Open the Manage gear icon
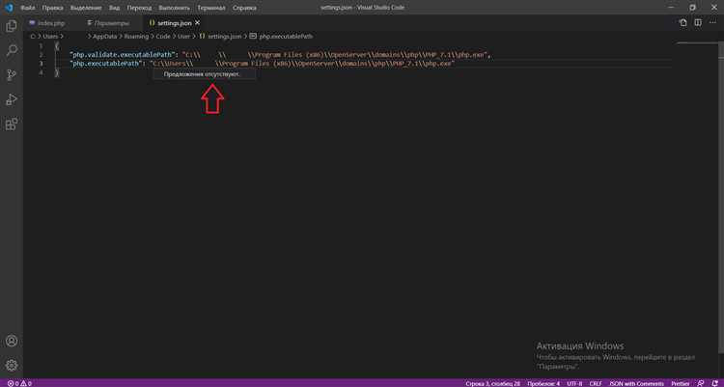This screenshot has width=724, height=387. click(12, 366)
